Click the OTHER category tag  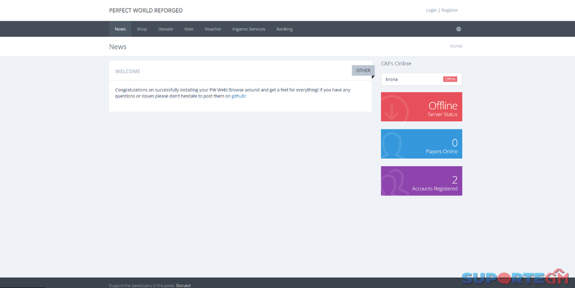[363, 71]
